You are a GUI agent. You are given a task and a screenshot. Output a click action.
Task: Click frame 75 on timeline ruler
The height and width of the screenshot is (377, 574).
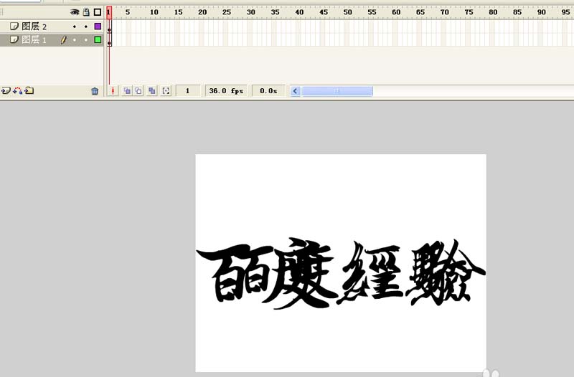pos(469,12)
